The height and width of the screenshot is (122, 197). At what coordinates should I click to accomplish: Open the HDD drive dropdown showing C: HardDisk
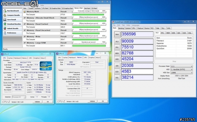click(181, 69)
